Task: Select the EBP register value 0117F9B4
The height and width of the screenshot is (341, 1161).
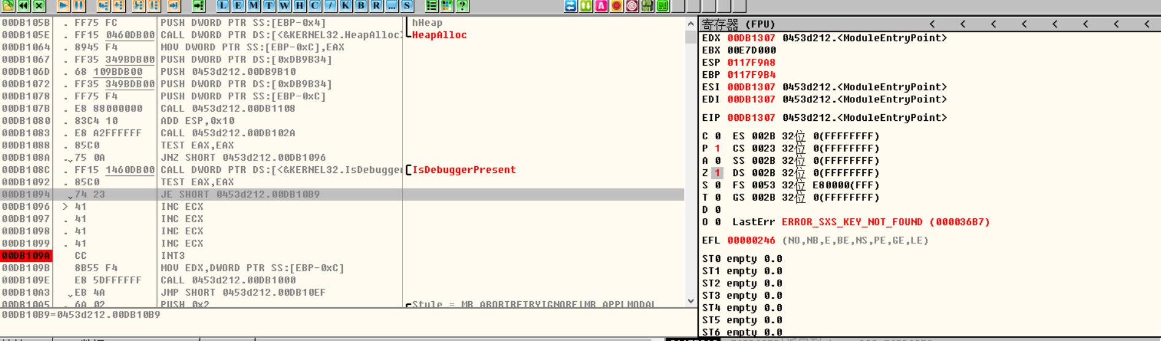Action: tap(751, 75)
